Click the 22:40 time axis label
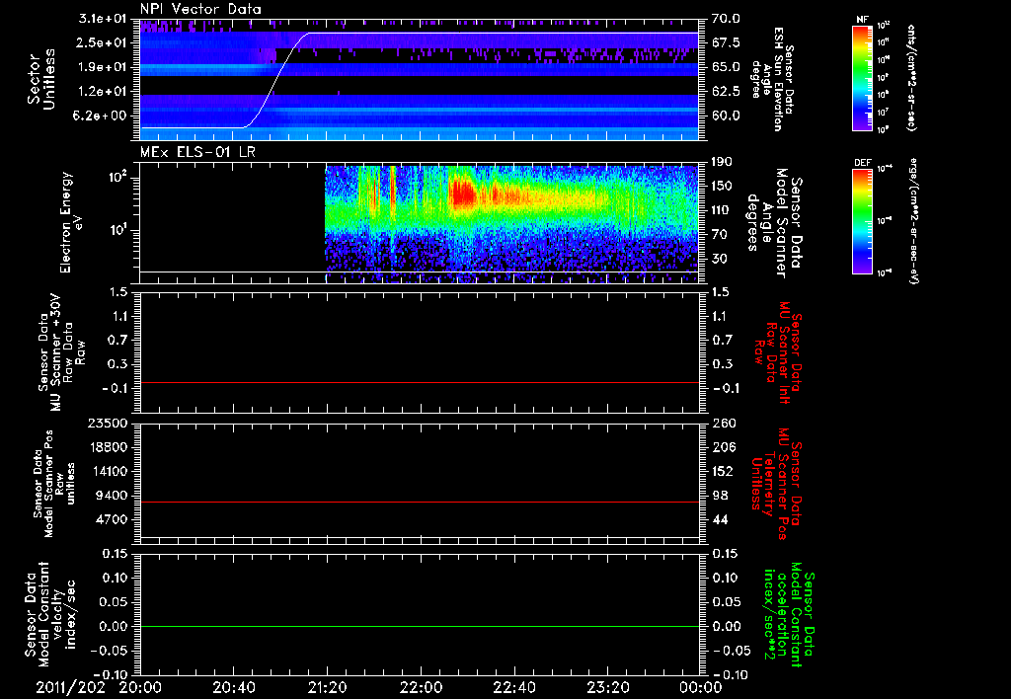Viewport: 1011px width, 699px height. coord(513,687)
